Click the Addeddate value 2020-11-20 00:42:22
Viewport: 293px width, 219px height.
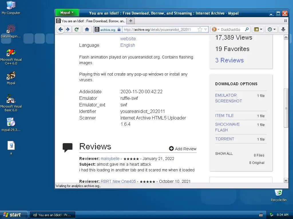[141, 92]
